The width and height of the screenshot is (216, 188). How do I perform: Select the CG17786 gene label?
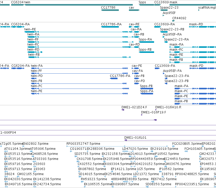(108, 8)
